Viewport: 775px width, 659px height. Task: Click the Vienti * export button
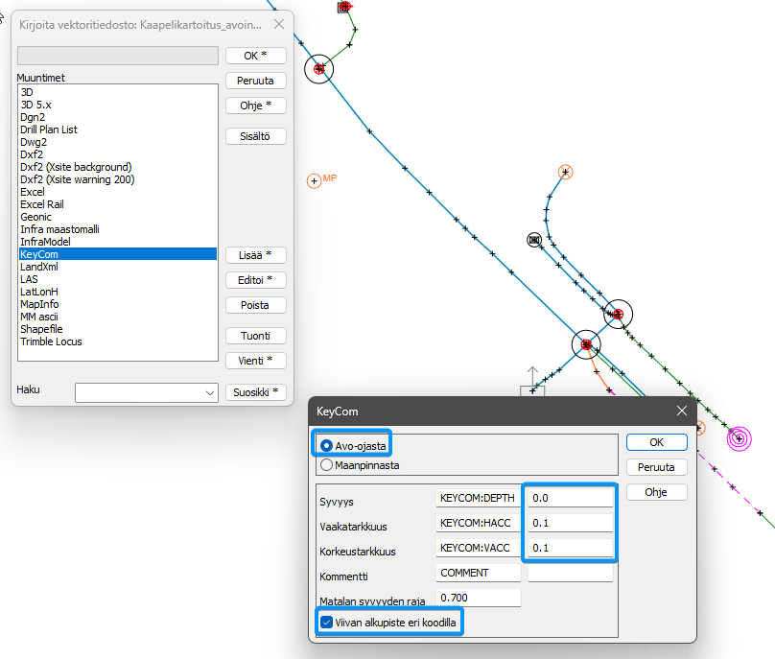[256, 361]
